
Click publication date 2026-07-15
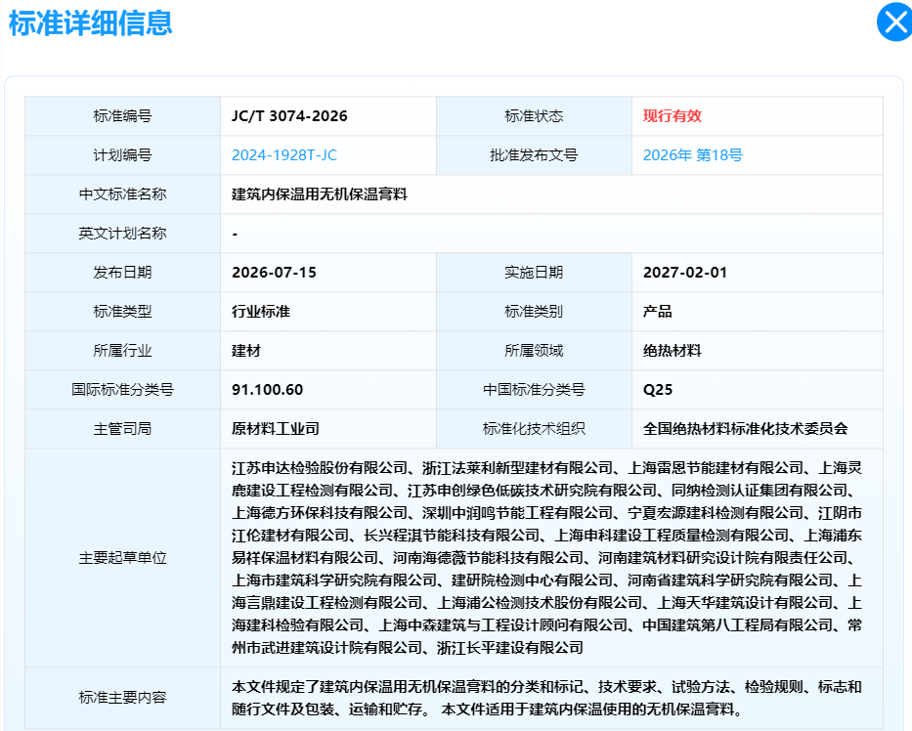coord(274,272)
